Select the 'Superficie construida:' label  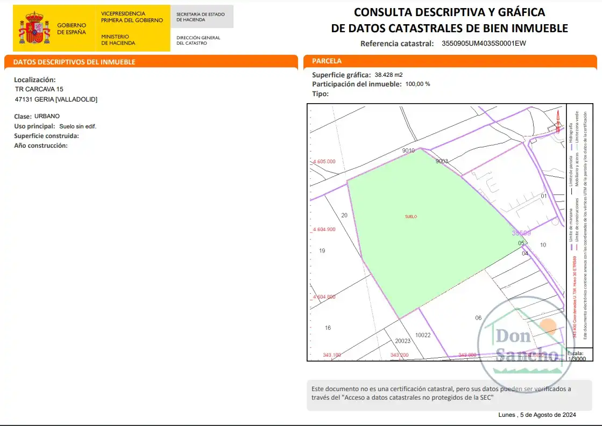tap(46, 136)
